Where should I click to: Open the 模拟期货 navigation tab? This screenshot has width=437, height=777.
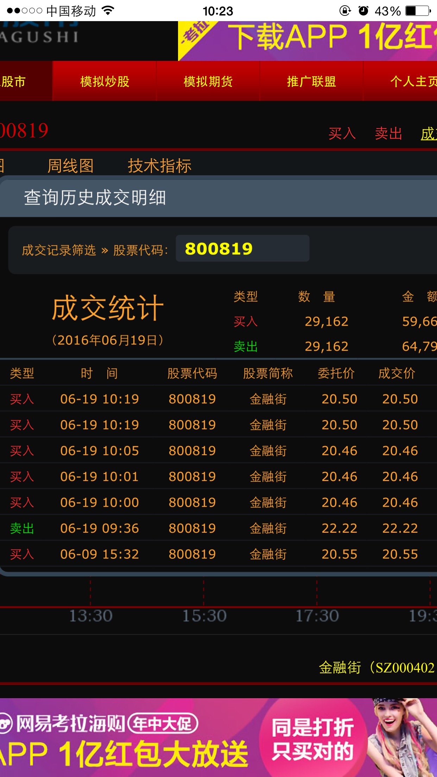pyautogui.click(x=208, y=81)
